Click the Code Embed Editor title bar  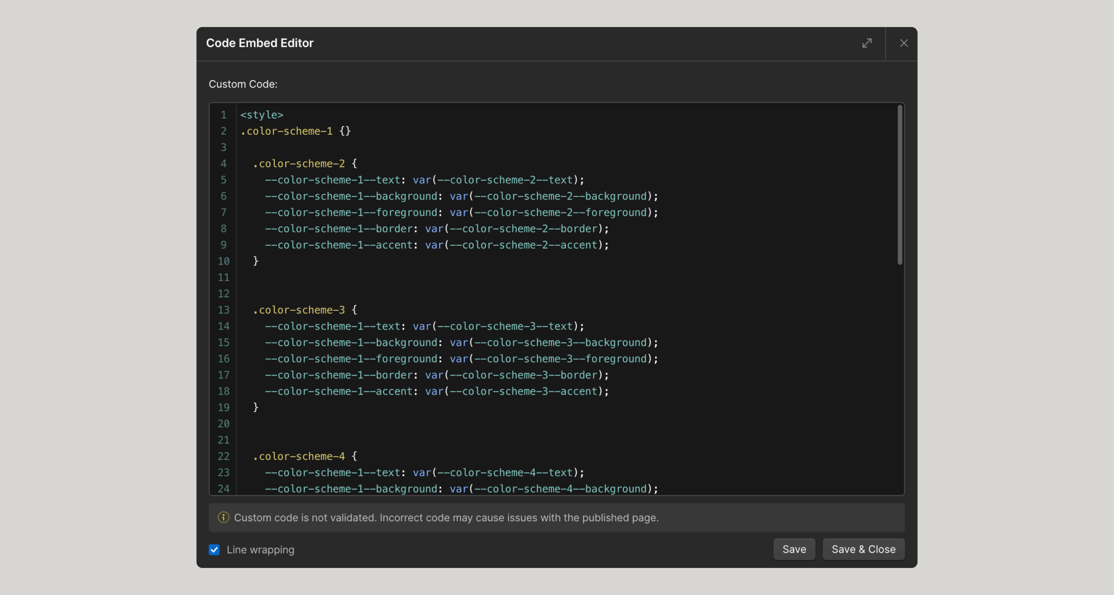coord(519,43)
